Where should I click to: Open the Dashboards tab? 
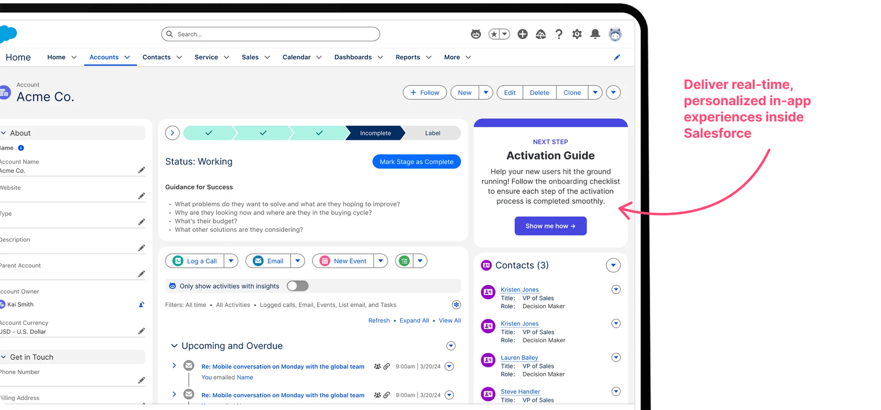(x=353, y=57)
